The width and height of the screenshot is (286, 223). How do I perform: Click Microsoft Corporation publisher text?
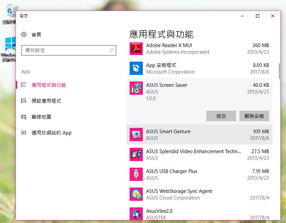[x=170, y=72]
